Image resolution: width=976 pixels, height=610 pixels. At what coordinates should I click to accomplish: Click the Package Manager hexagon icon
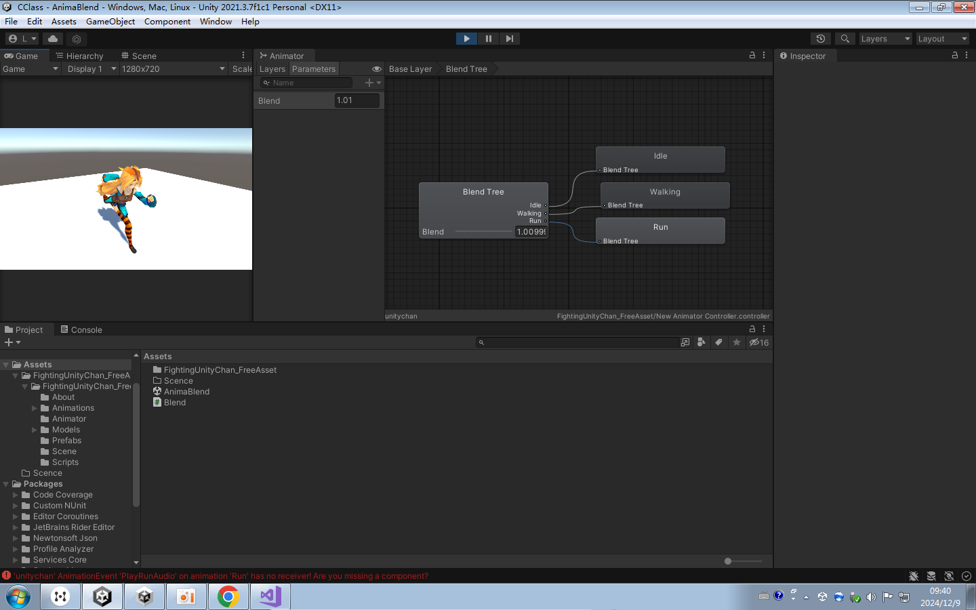(x=77, y=39)
